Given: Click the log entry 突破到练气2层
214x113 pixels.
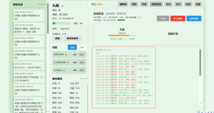Looking at the screenshot, I should click(29, 54).
